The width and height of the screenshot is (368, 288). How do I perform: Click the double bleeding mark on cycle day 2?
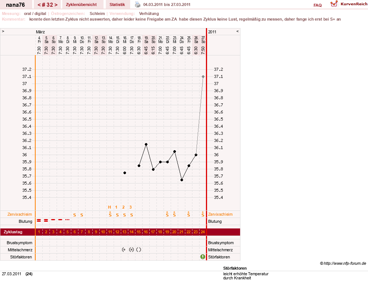[46, 220]
